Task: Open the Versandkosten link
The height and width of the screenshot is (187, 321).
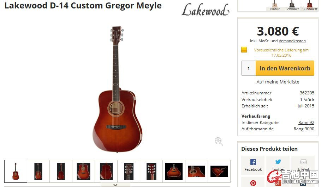Action: (292, 41)
